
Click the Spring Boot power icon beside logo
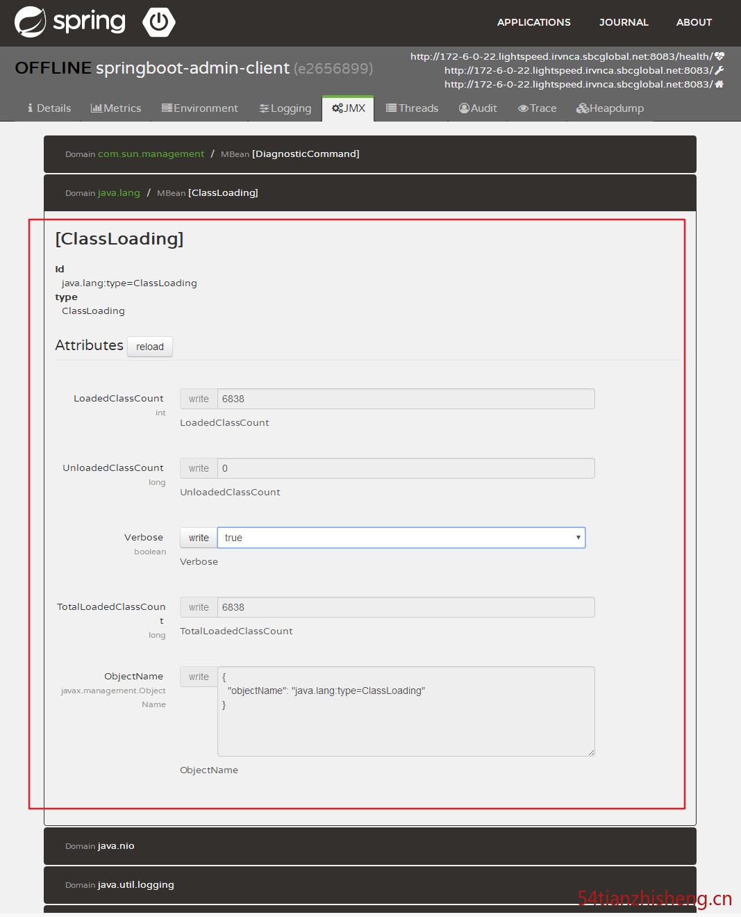click(158, 22)
